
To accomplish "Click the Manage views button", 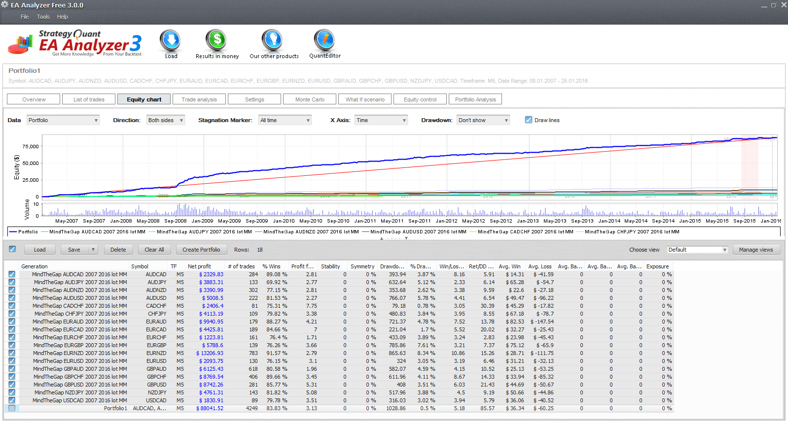I will click(756, 250).
